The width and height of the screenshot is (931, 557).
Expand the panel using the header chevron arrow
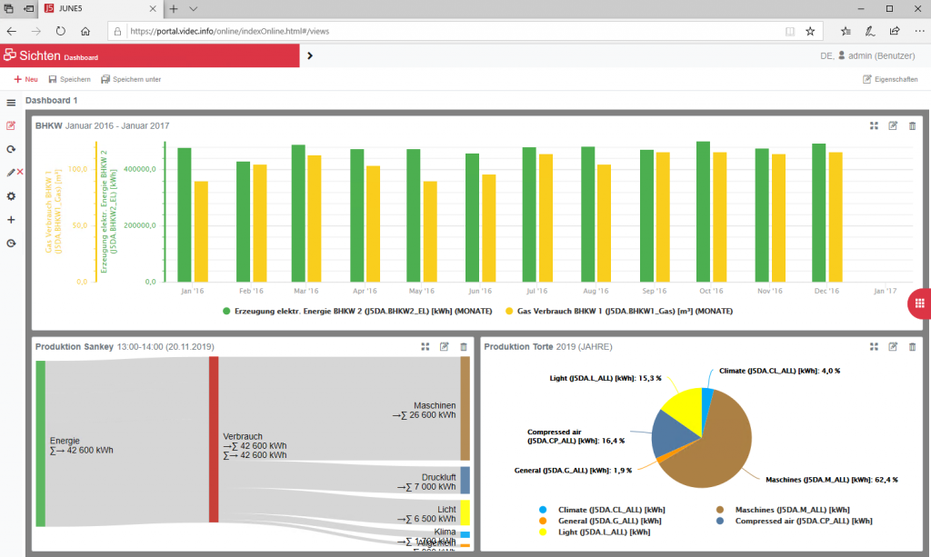pyautogui.click(x=310, y=55)
